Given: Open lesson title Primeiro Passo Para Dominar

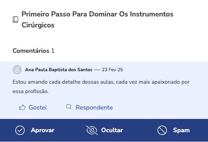Looking at the screenshot, I should click(98, 20).
